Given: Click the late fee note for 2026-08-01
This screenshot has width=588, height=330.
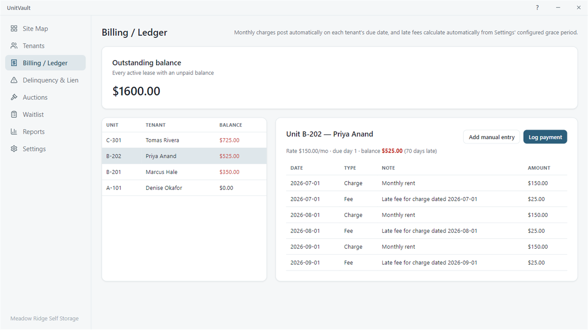Looking at the screenshot, I should (x=430, y=231).
